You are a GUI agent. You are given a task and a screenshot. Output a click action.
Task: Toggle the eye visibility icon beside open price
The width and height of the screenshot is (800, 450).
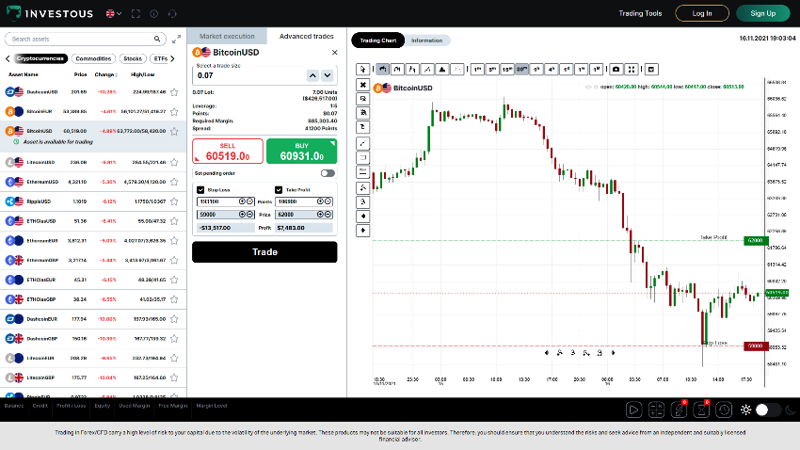[x=588, y=88]
